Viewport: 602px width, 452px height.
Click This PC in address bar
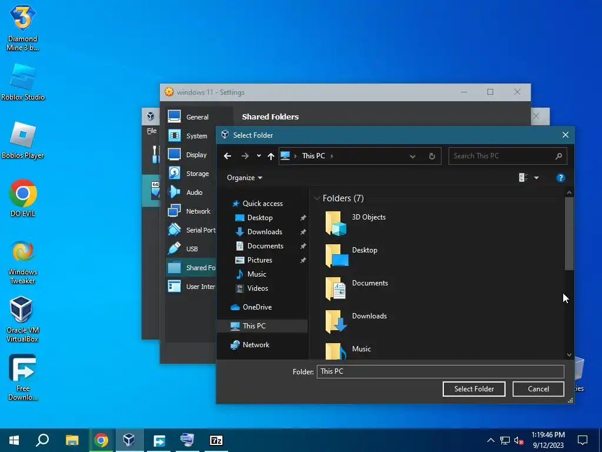pyautogui.click(x=313, y=155)
